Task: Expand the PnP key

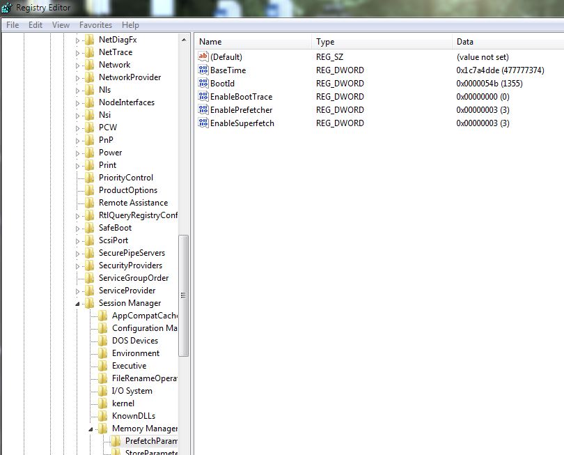Action: click(x=77, y=141)
